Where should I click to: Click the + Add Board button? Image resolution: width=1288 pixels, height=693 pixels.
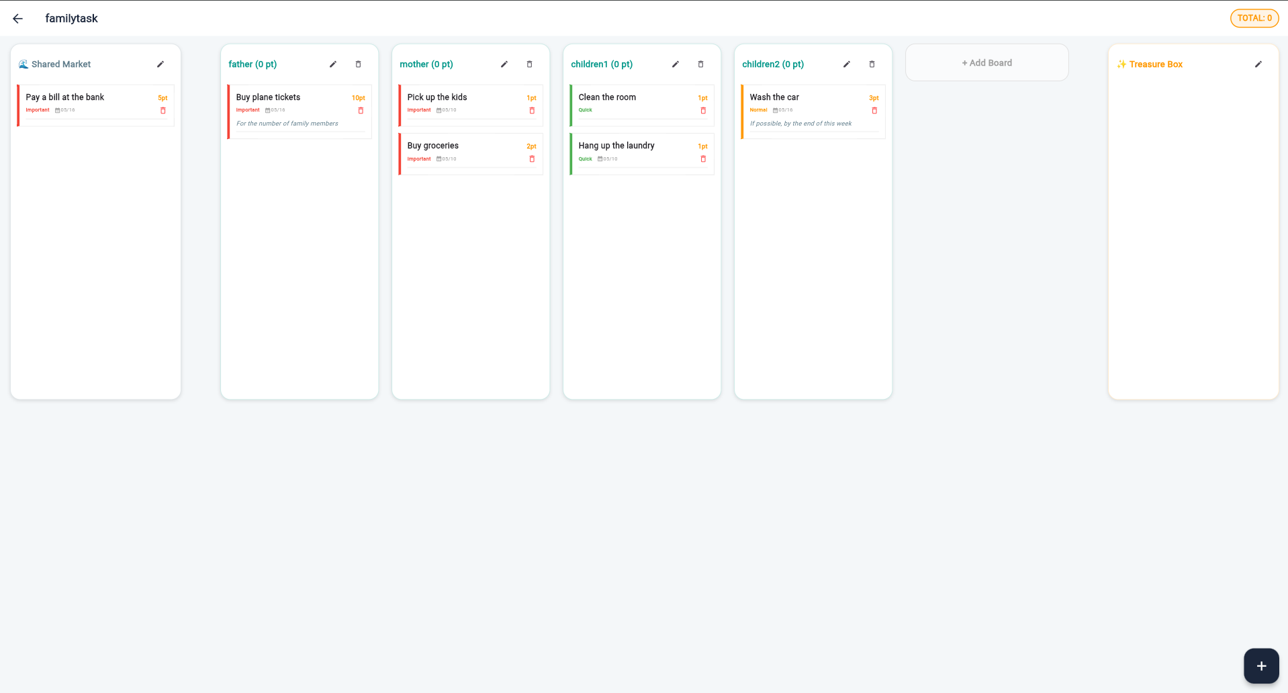(x=986, y=63)
